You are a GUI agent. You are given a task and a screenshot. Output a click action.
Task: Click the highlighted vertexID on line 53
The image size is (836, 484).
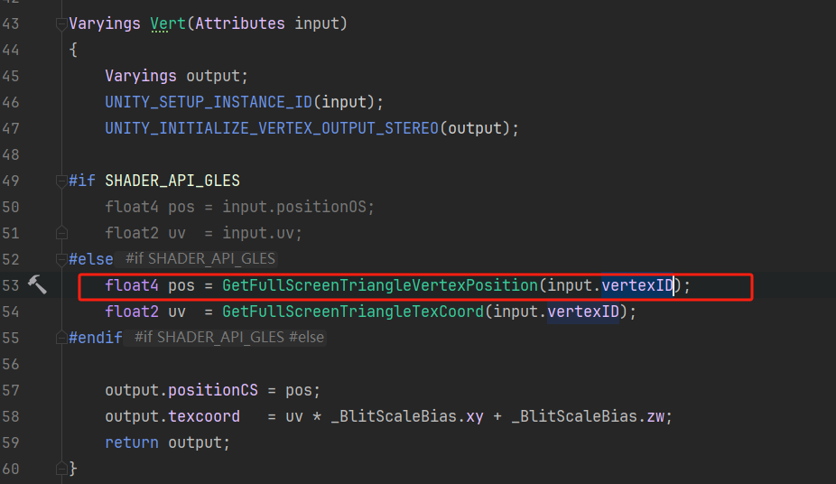pos(636,285)
